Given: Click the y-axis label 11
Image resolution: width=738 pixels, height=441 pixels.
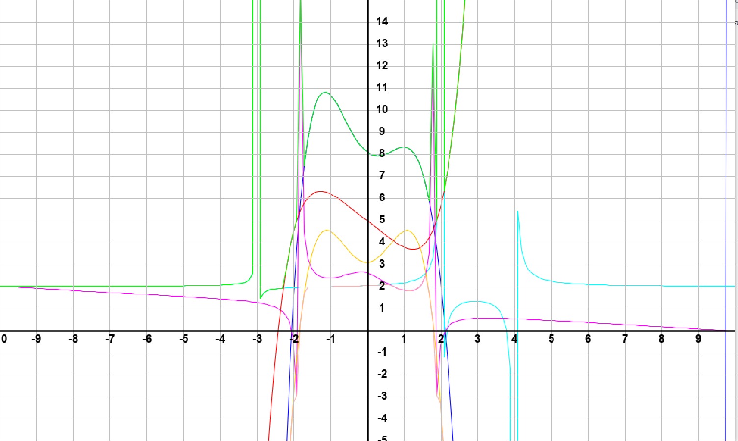Looking at the screenshot, I should (x=382, y=87).
